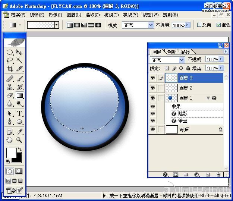233x201 pixels.
Task: Select the Hand tool
Action: [x=10, y=140]
